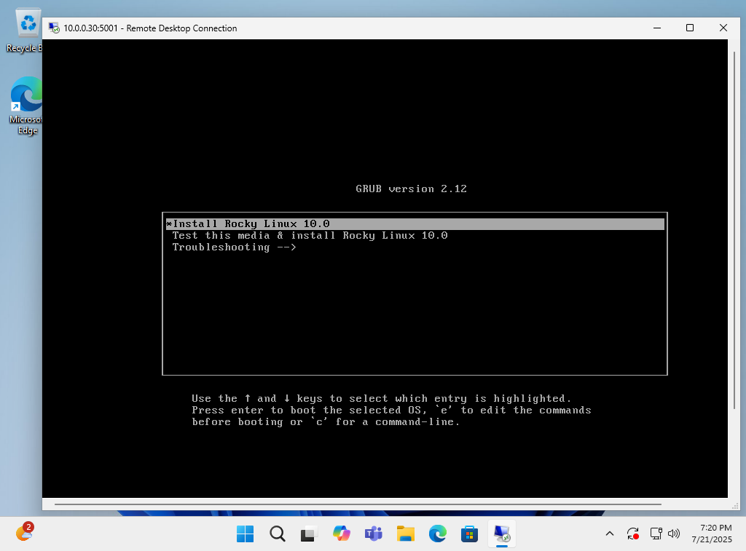
Task: Open Copilot from the taskbar
Action: tap(341, 534)
